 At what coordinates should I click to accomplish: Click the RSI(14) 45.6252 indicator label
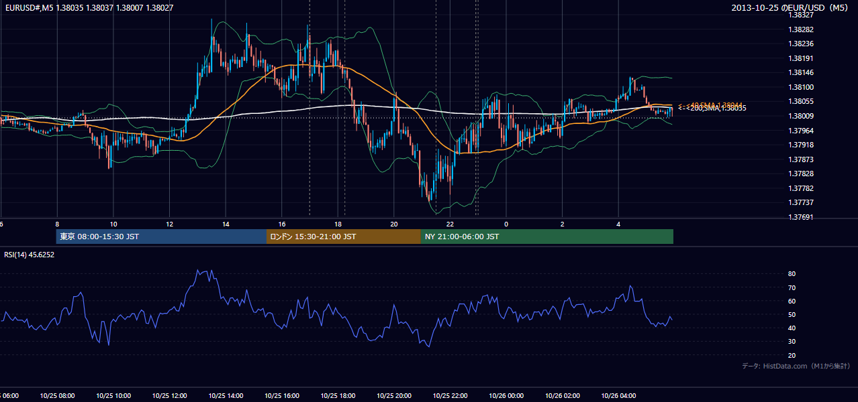click(30, 255)
